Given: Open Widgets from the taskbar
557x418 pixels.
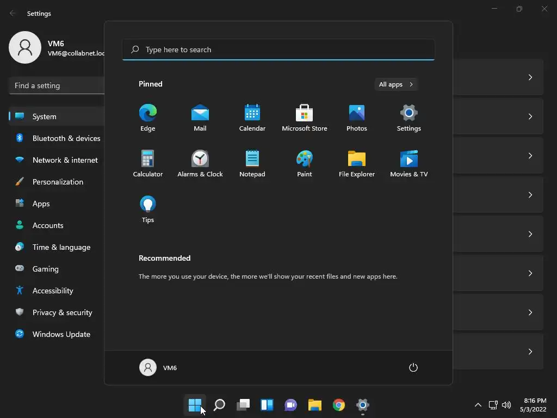Looking at the screenshot, I should (267, 405).
